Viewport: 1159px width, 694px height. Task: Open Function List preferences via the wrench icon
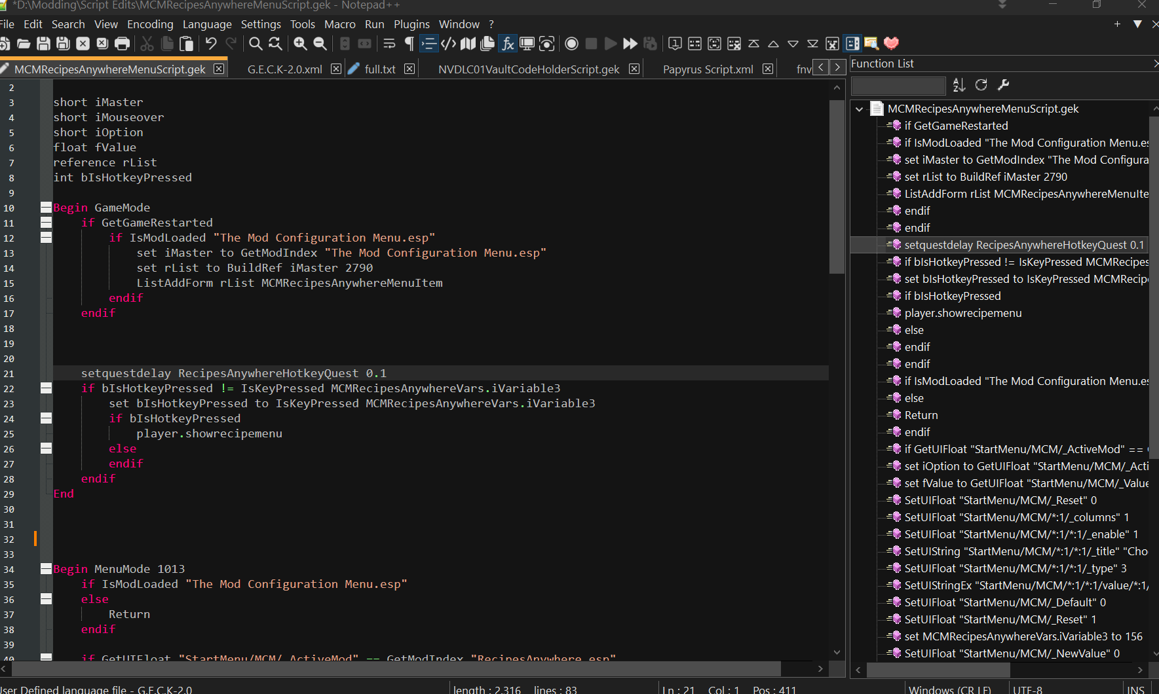click(x=1003, y=85)
